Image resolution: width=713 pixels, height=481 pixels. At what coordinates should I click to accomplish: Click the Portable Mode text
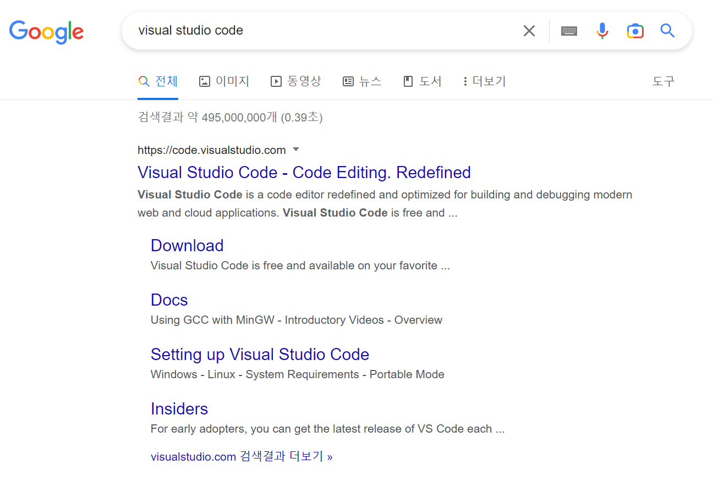click(407, 374)
